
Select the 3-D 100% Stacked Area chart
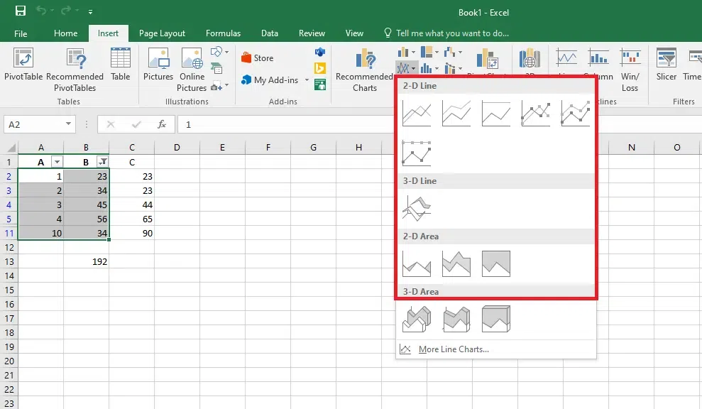click(495, 320)
